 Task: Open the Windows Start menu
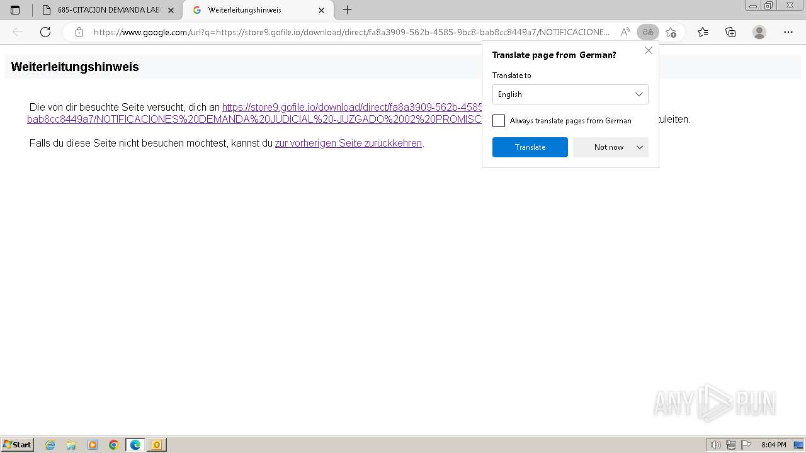point(18,445)
